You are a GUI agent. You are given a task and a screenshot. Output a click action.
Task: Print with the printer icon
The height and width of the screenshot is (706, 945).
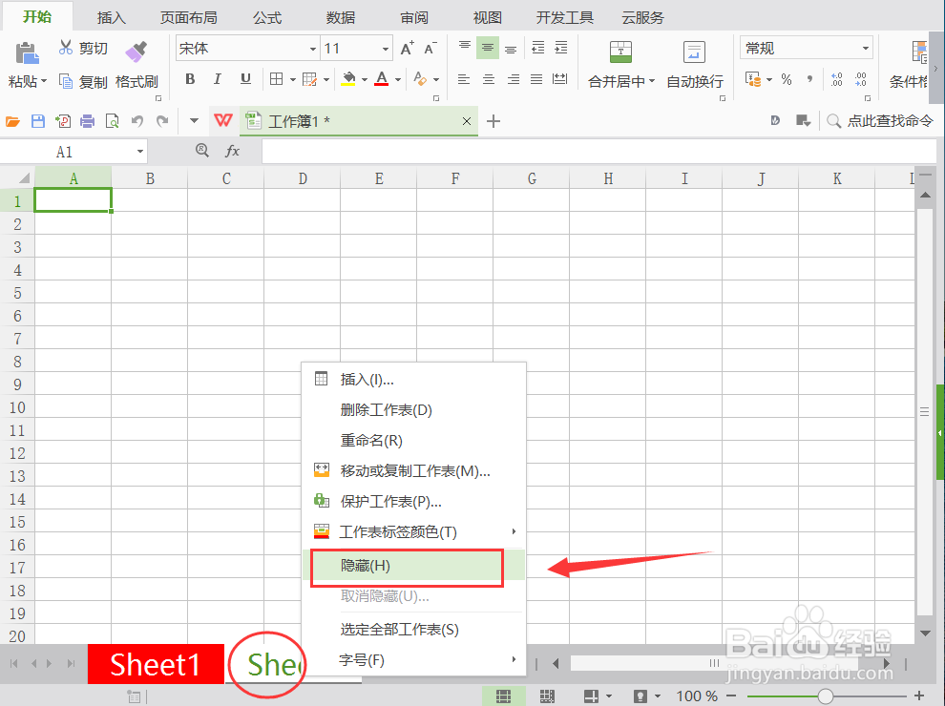pos(88,121)
